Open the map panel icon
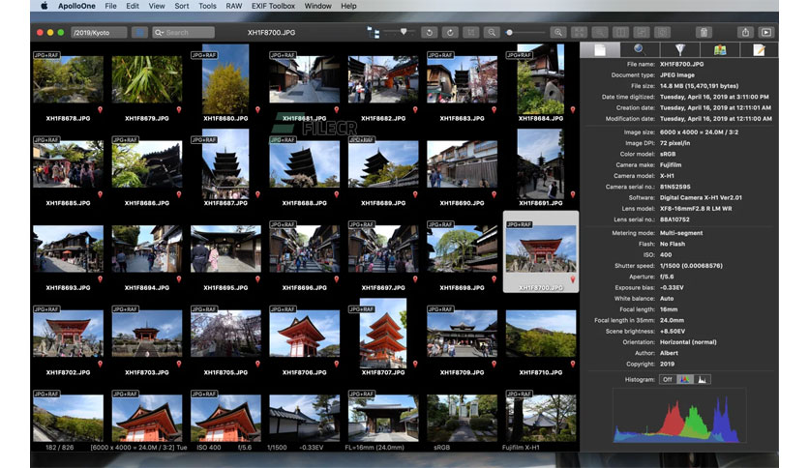 click(x=720, y=50)
